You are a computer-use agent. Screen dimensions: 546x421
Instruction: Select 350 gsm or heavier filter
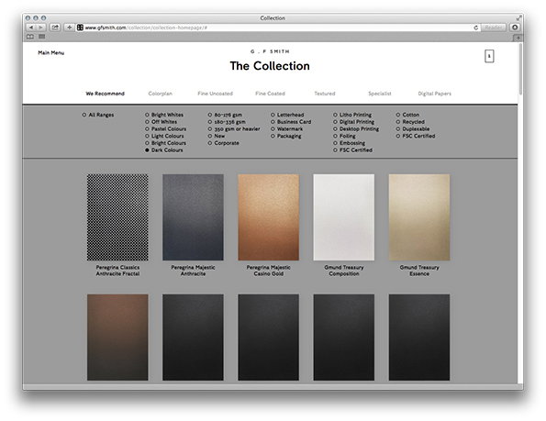[x=234, y=128]
